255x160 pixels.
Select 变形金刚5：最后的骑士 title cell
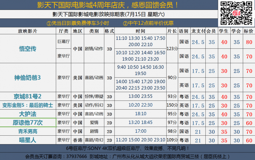[x=28, y=105]
